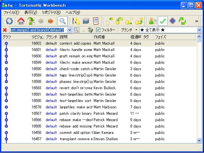204x153 pixels.
Task: Click author Idan Kamara
Action: (x=103, y=133)
